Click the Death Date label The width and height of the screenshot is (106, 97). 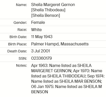pyautogui.click(x=17, y=51)
